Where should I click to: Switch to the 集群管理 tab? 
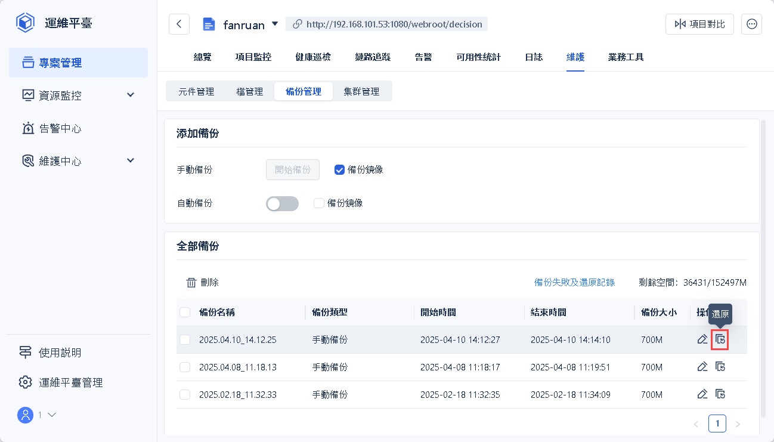(363, 91)
